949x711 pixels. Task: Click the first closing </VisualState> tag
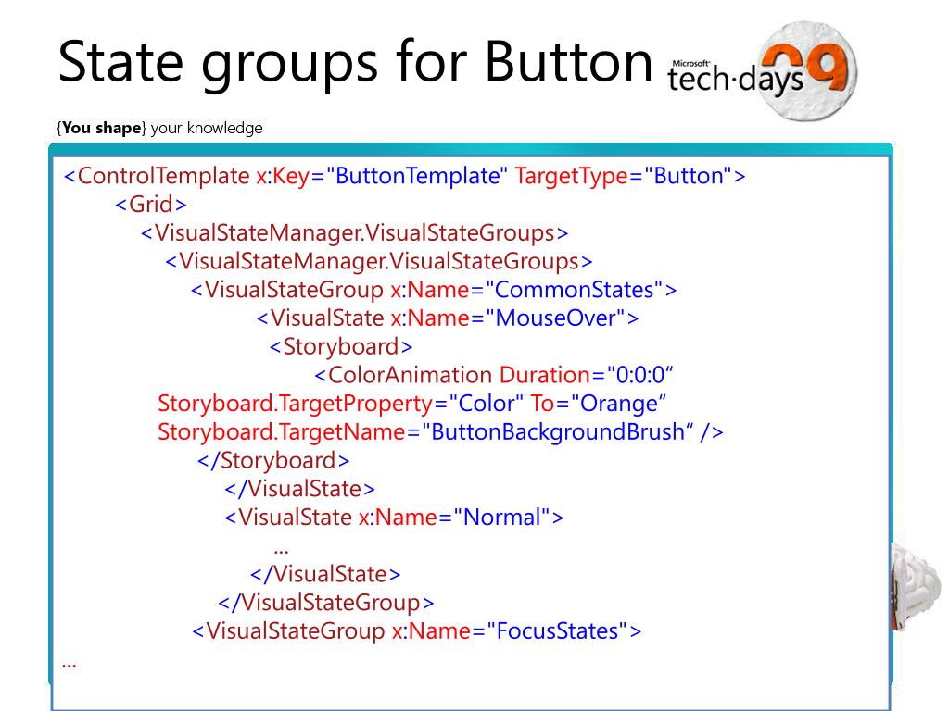click(299, 489)
